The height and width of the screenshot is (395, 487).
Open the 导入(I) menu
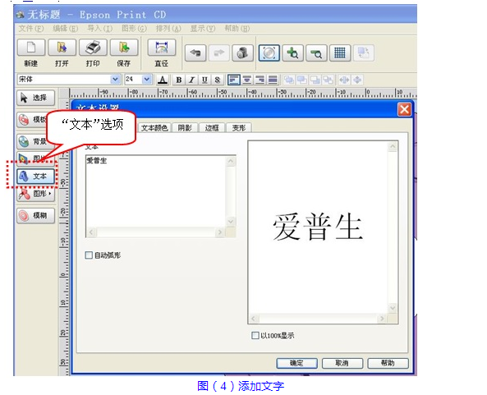click(x=99, y=29)
